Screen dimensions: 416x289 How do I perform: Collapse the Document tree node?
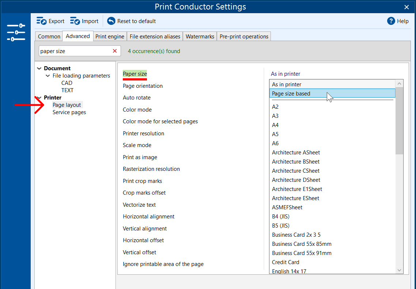coord(39,68)
